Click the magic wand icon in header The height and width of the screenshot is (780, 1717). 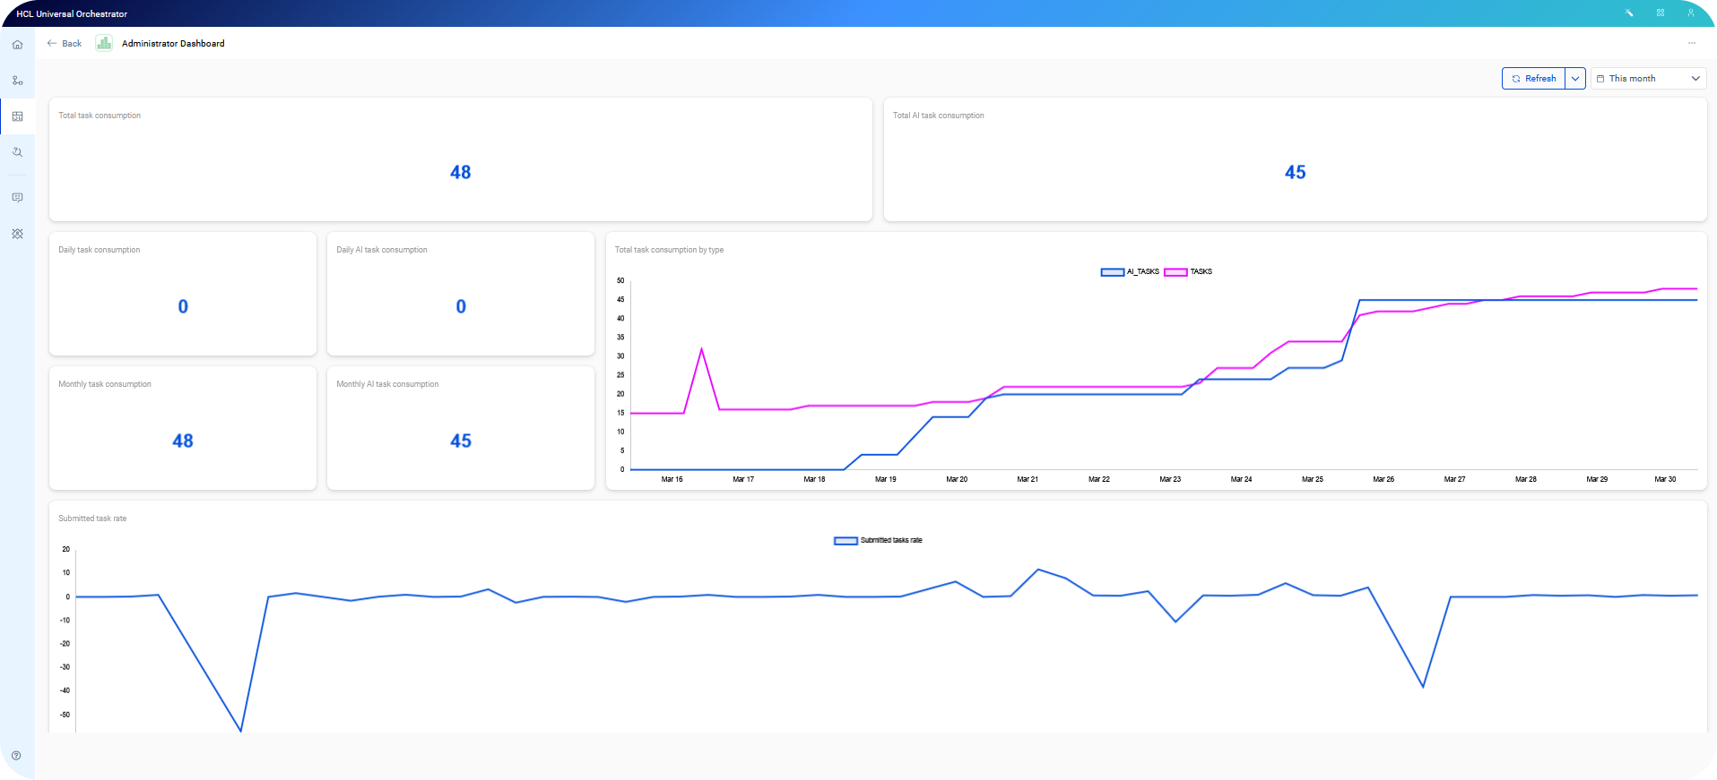(x=1629, y=13)
